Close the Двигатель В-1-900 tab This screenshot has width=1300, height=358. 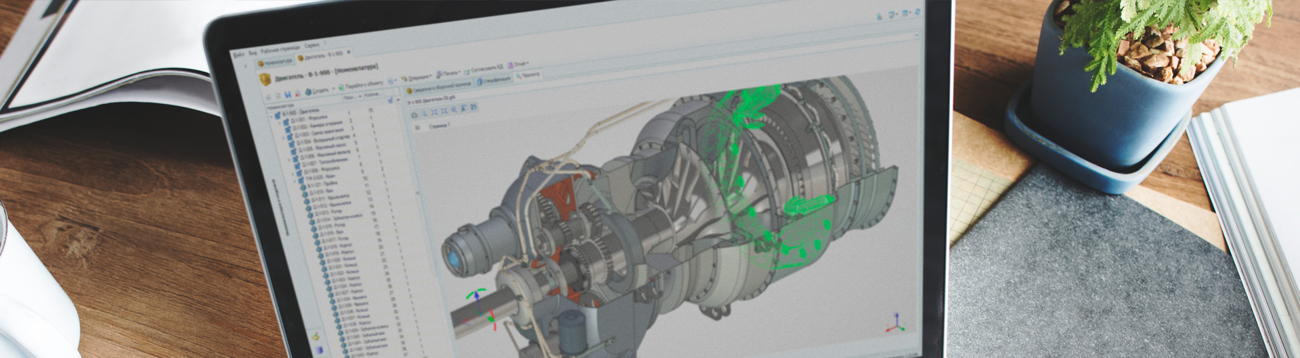[349, 52]
